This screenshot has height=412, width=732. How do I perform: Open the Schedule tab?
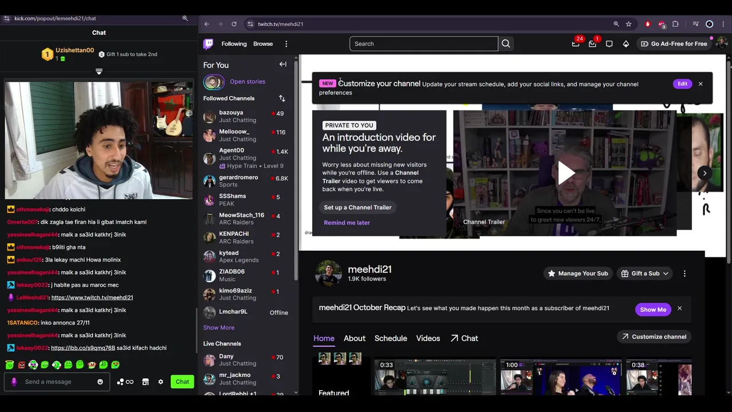click(391, 338)
